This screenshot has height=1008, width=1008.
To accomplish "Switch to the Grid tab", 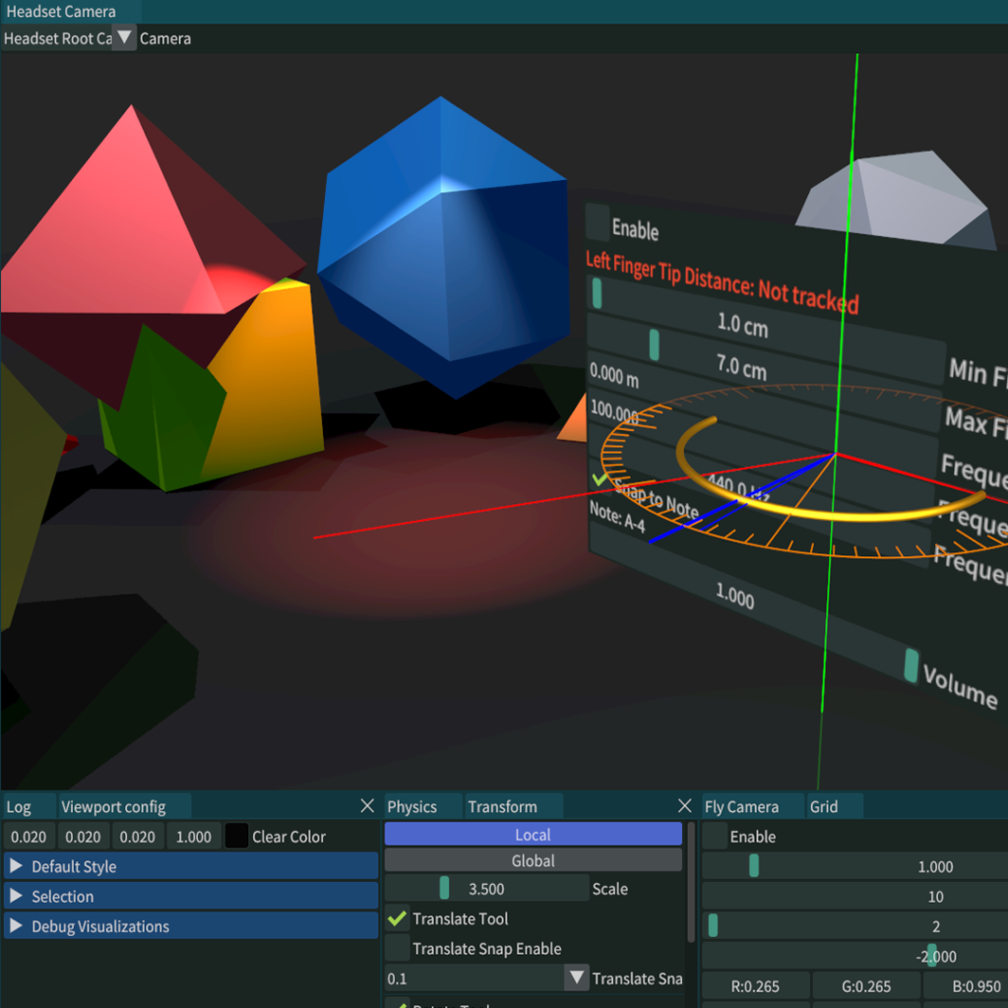I will [x=824, y=807].
